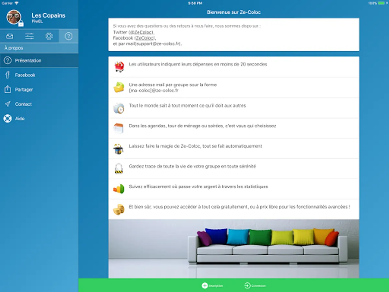Select row 'Laissez faire la magie de Ze-Coloc'
Image resolution: width=389 pixels, height=292 pixels.
coord(234,149)
